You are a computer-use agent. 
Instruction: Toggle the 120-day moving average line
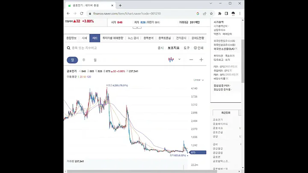89,77
